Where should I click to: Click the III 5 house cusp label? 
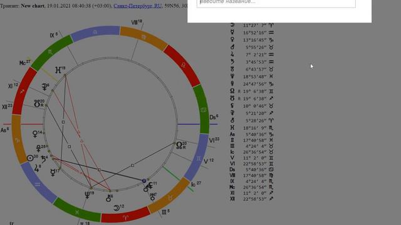(x=165, y=212)
